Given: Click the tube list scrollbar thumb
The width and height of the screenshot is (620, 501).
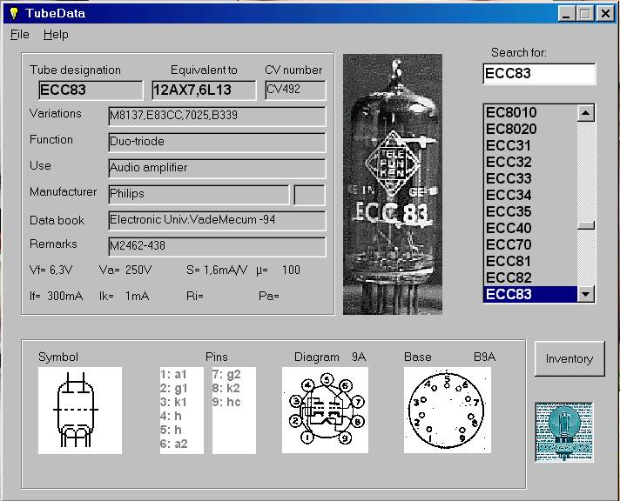Looking at the screenshot, I should tap(585, 225).
